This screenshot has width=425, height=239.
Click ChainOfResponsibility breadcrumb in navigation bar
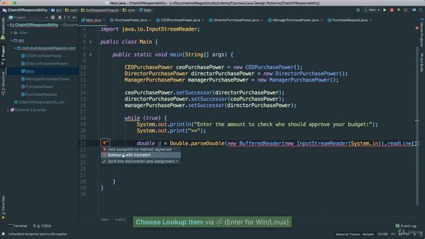tap(25, 10)
